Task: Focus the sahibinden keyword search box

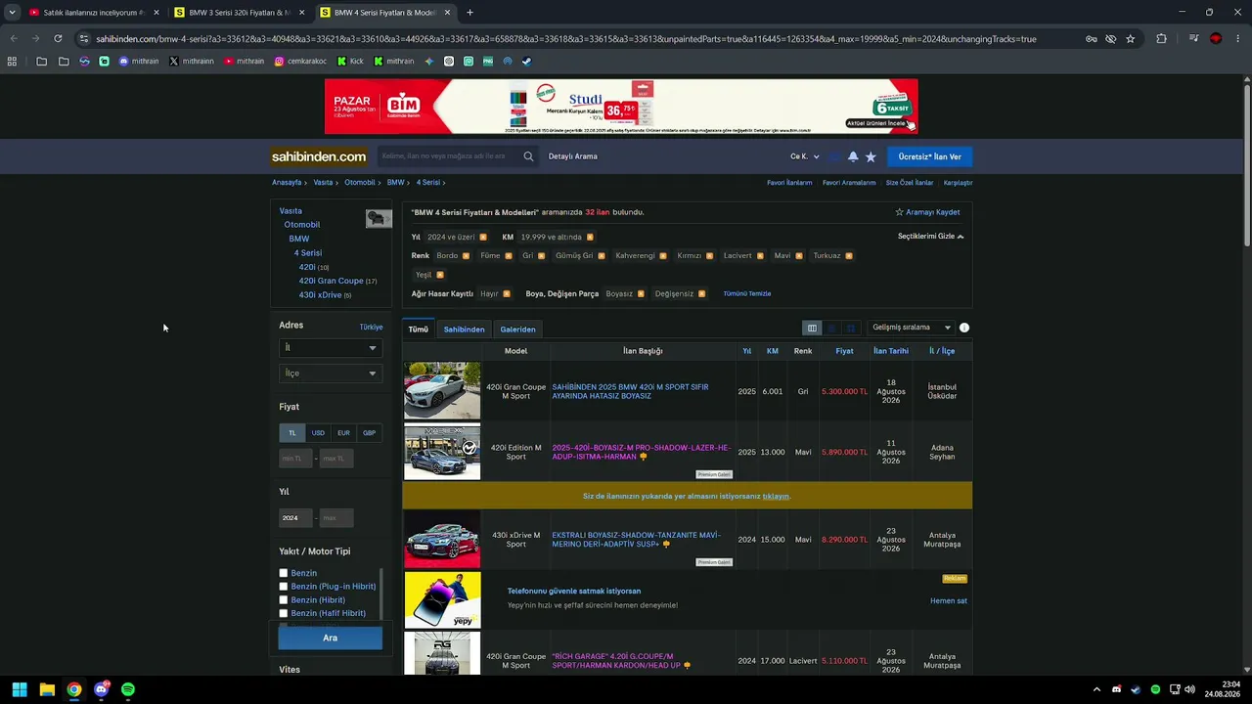Action: click(x=448, y=156)
